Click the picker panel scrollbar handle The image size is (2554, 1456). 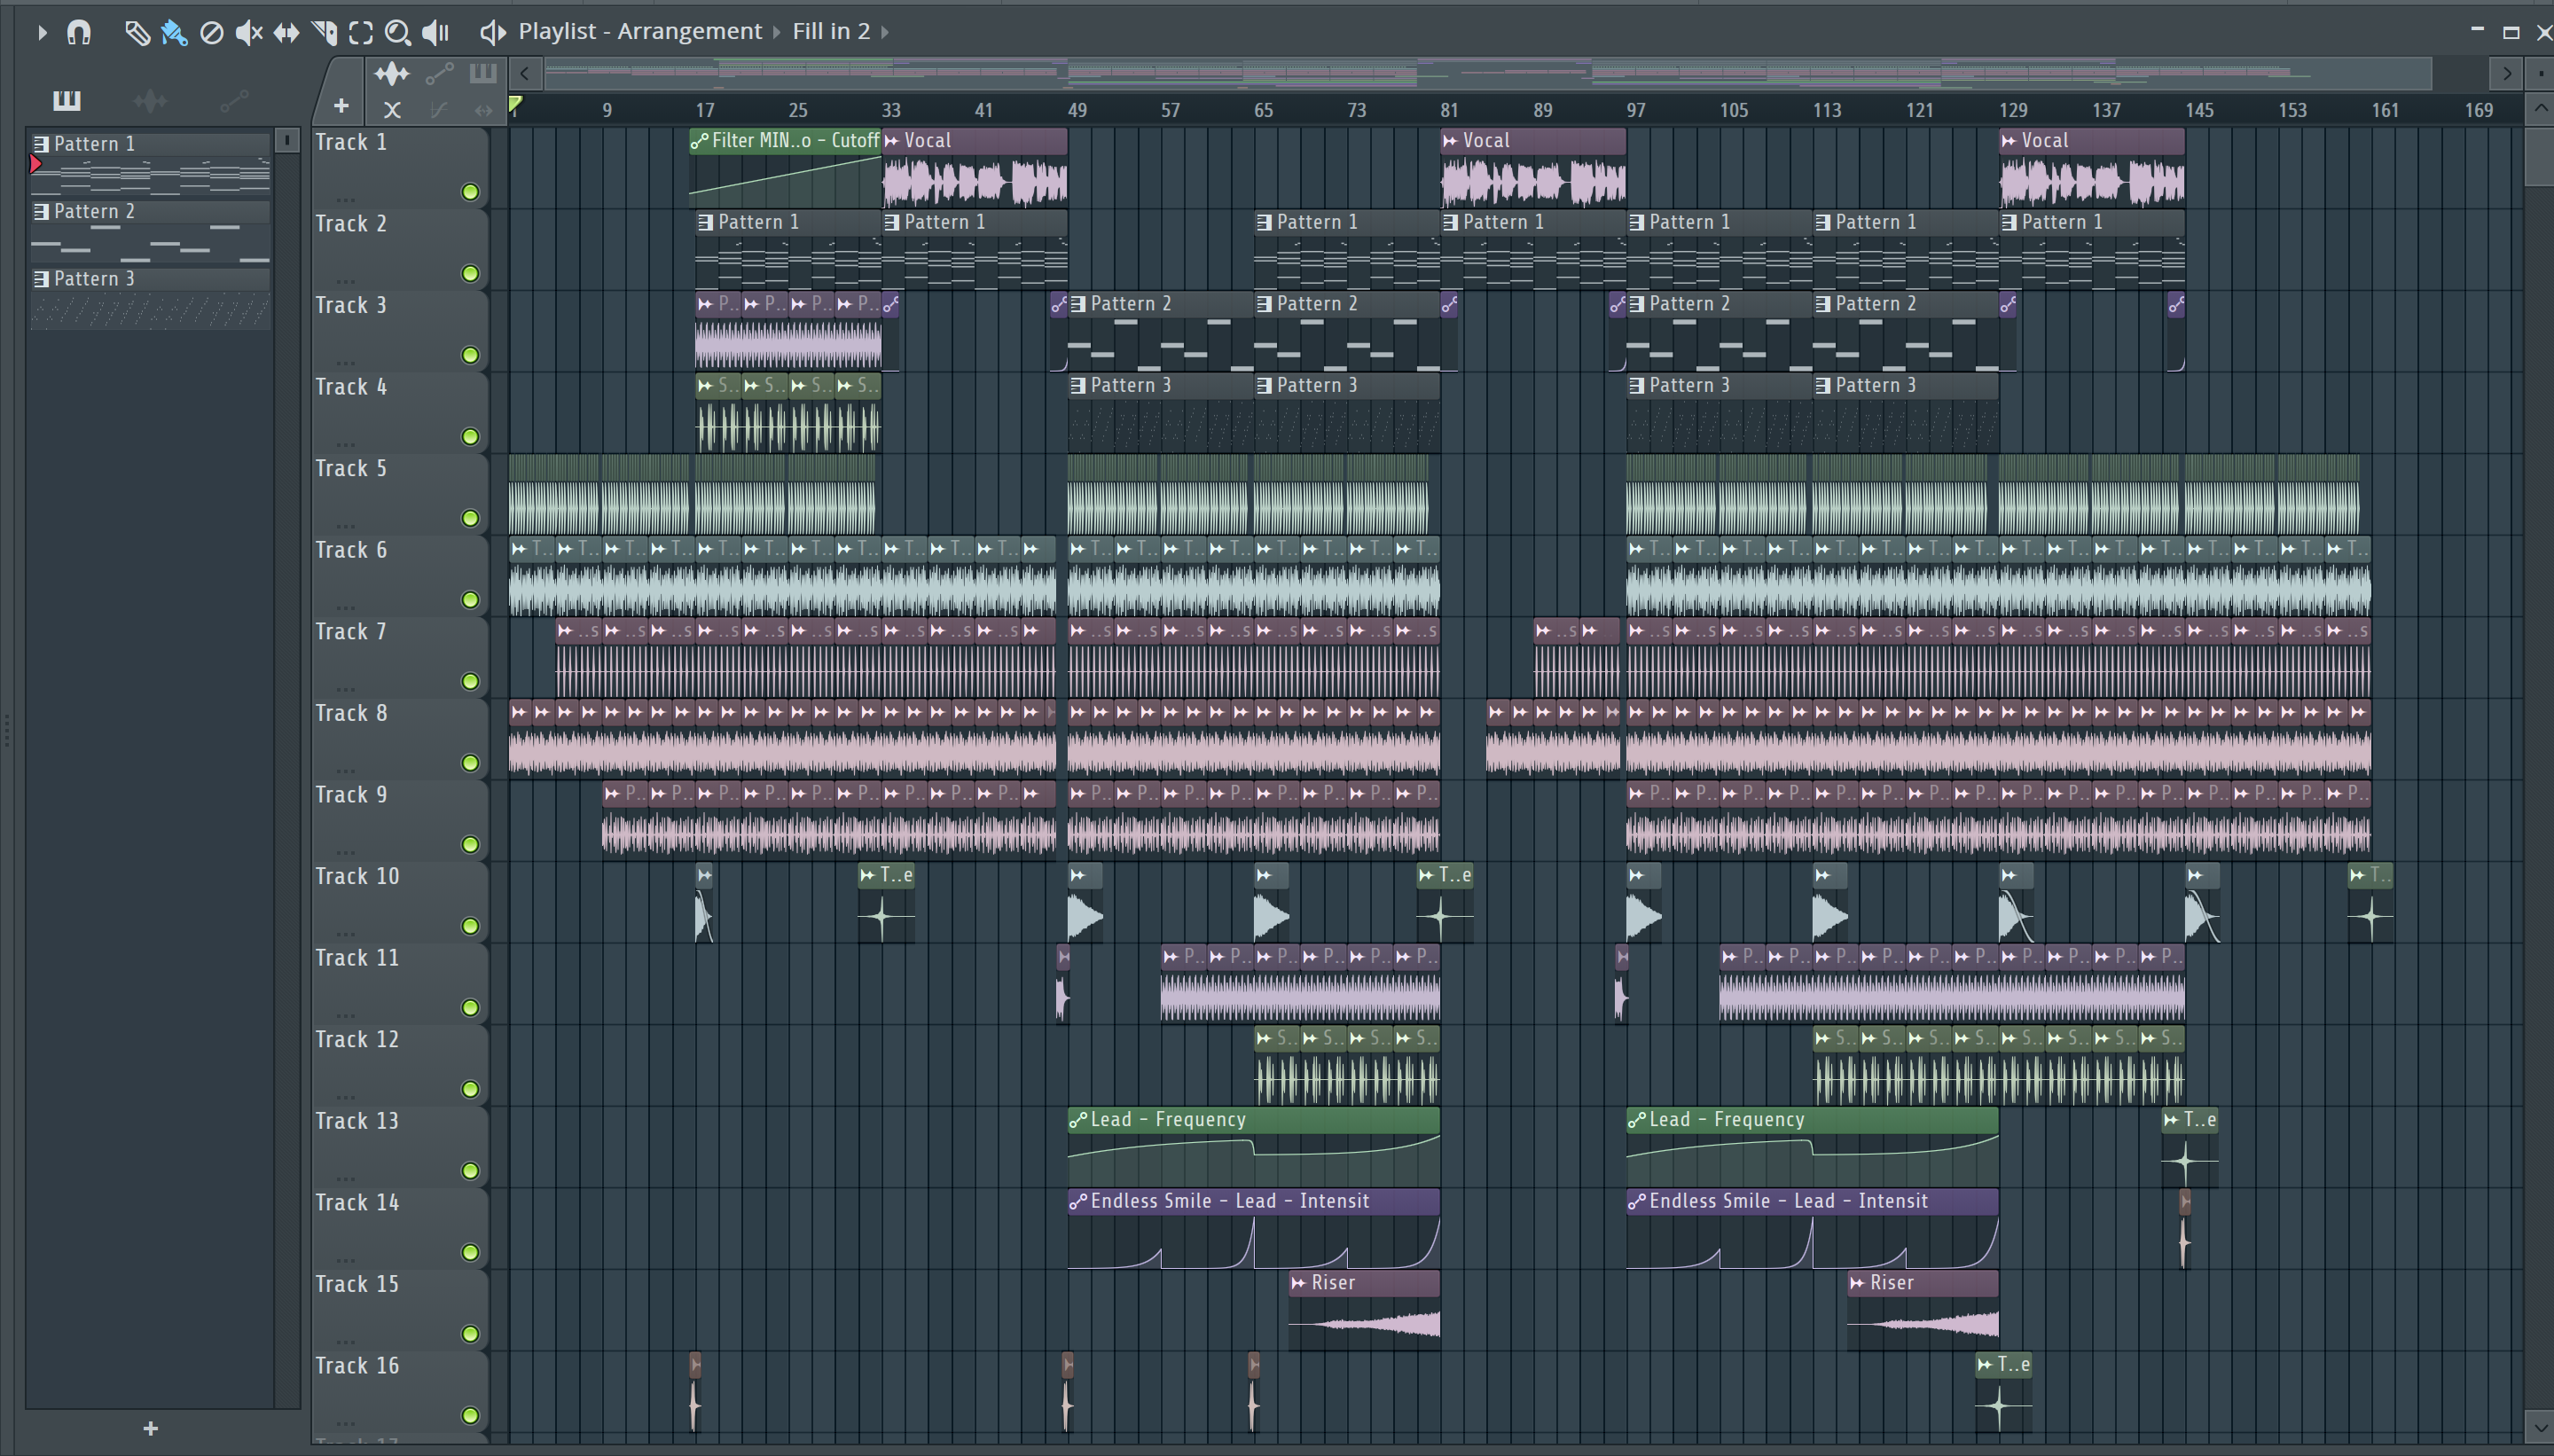coord(287,141)
